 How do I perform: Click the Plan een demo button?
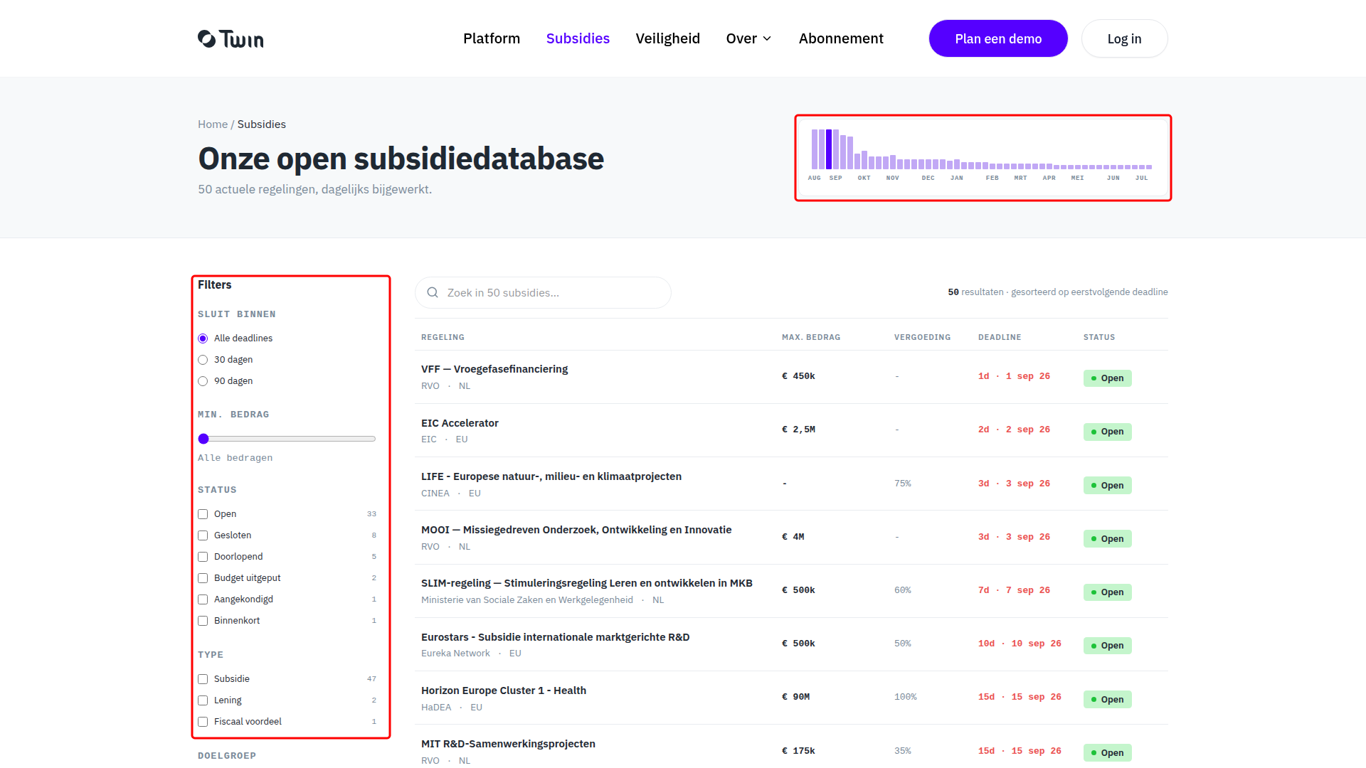coord(998,38)
